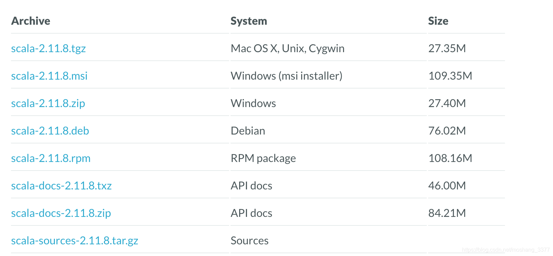Download scala-sources-2.11.8.tar.gz

pos(74,241)
